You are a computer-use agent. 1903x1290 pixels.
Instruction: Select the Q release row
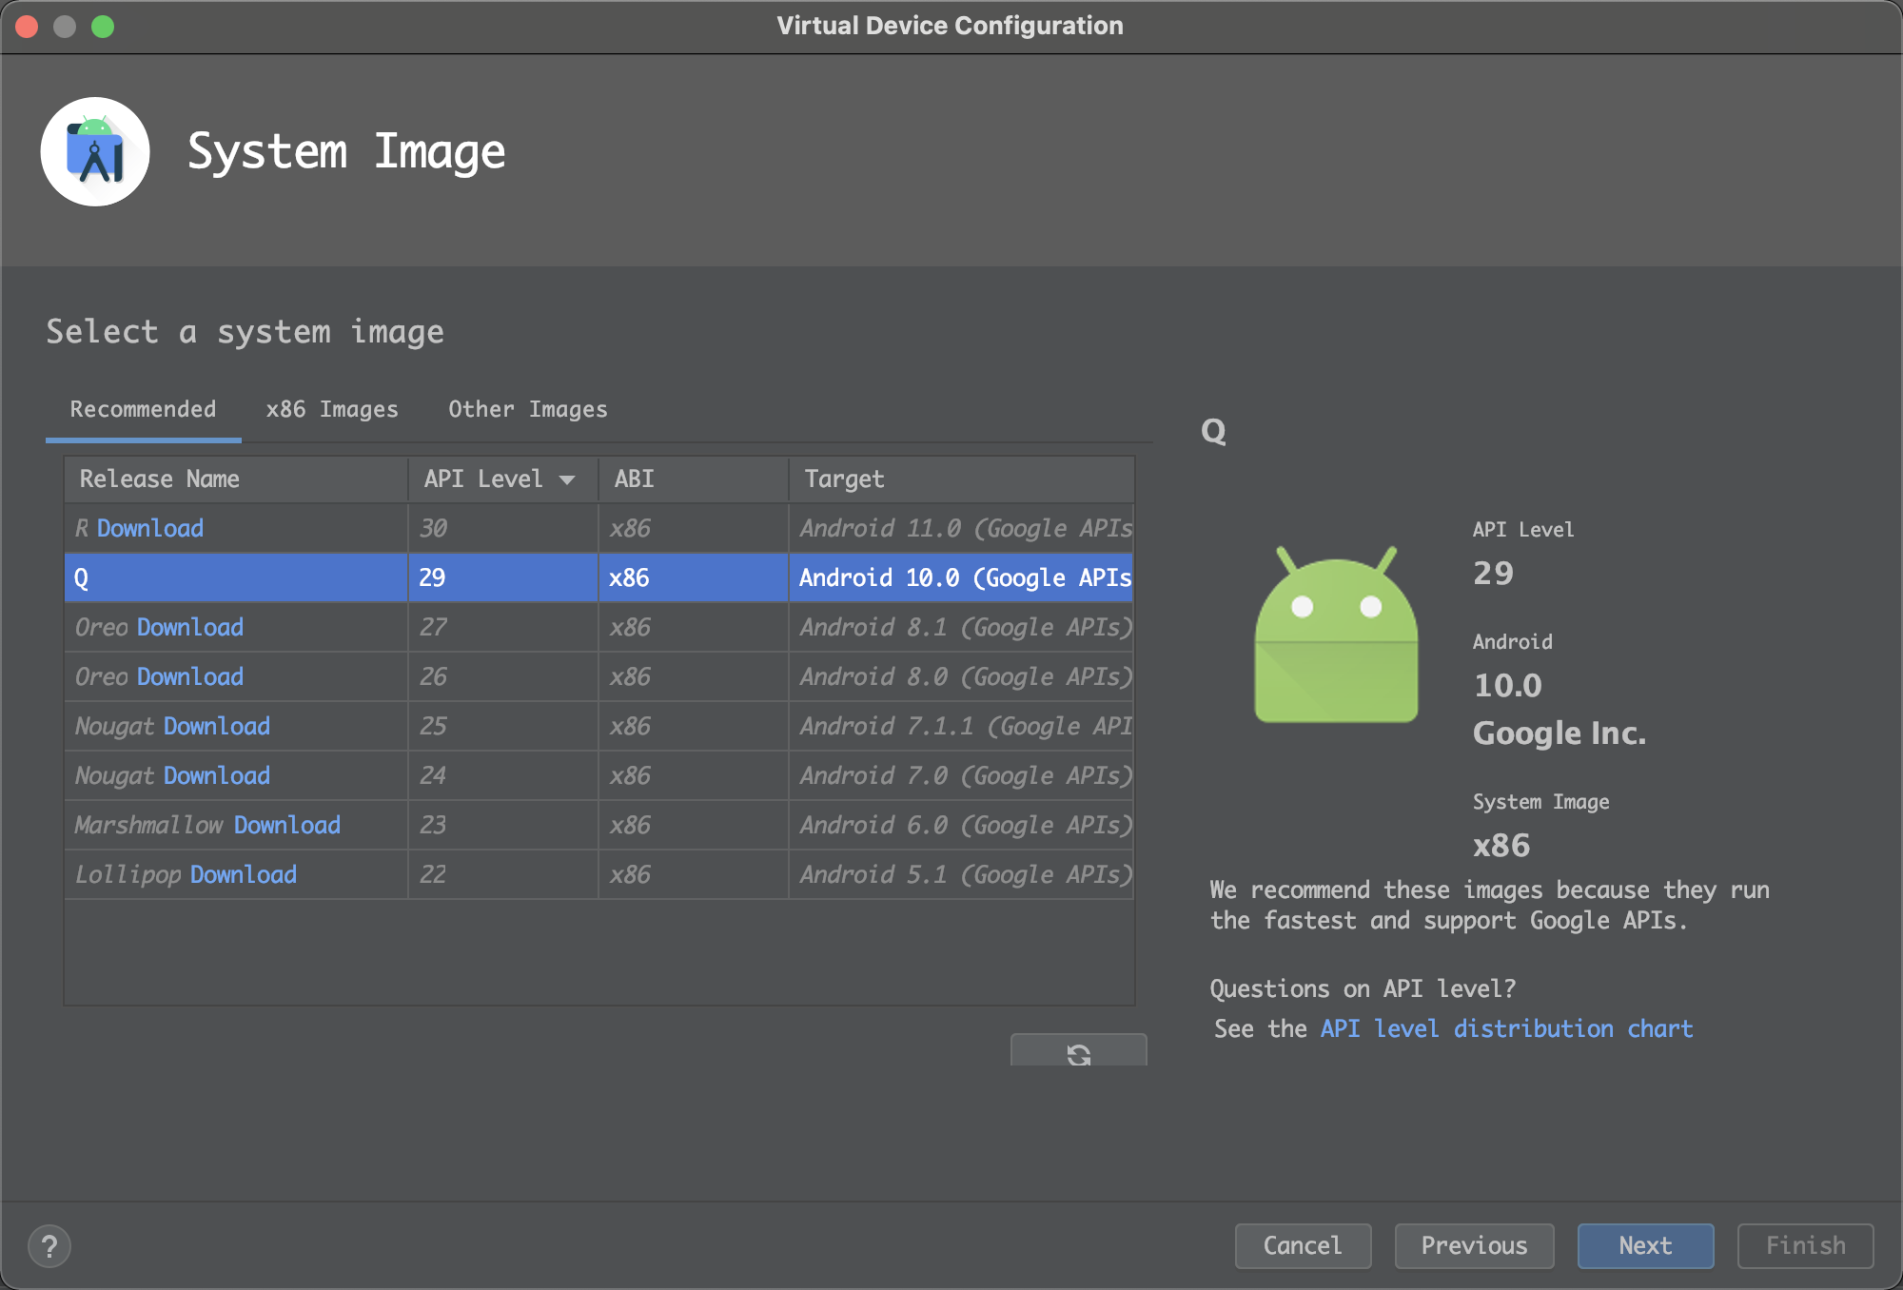pyautogui.click(x=598, y=577)
